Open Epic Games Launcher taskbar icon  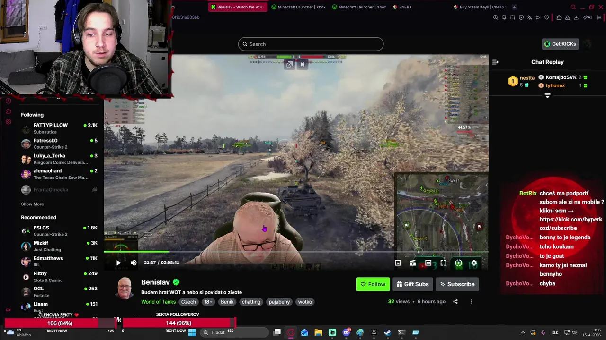coord(374,332)
